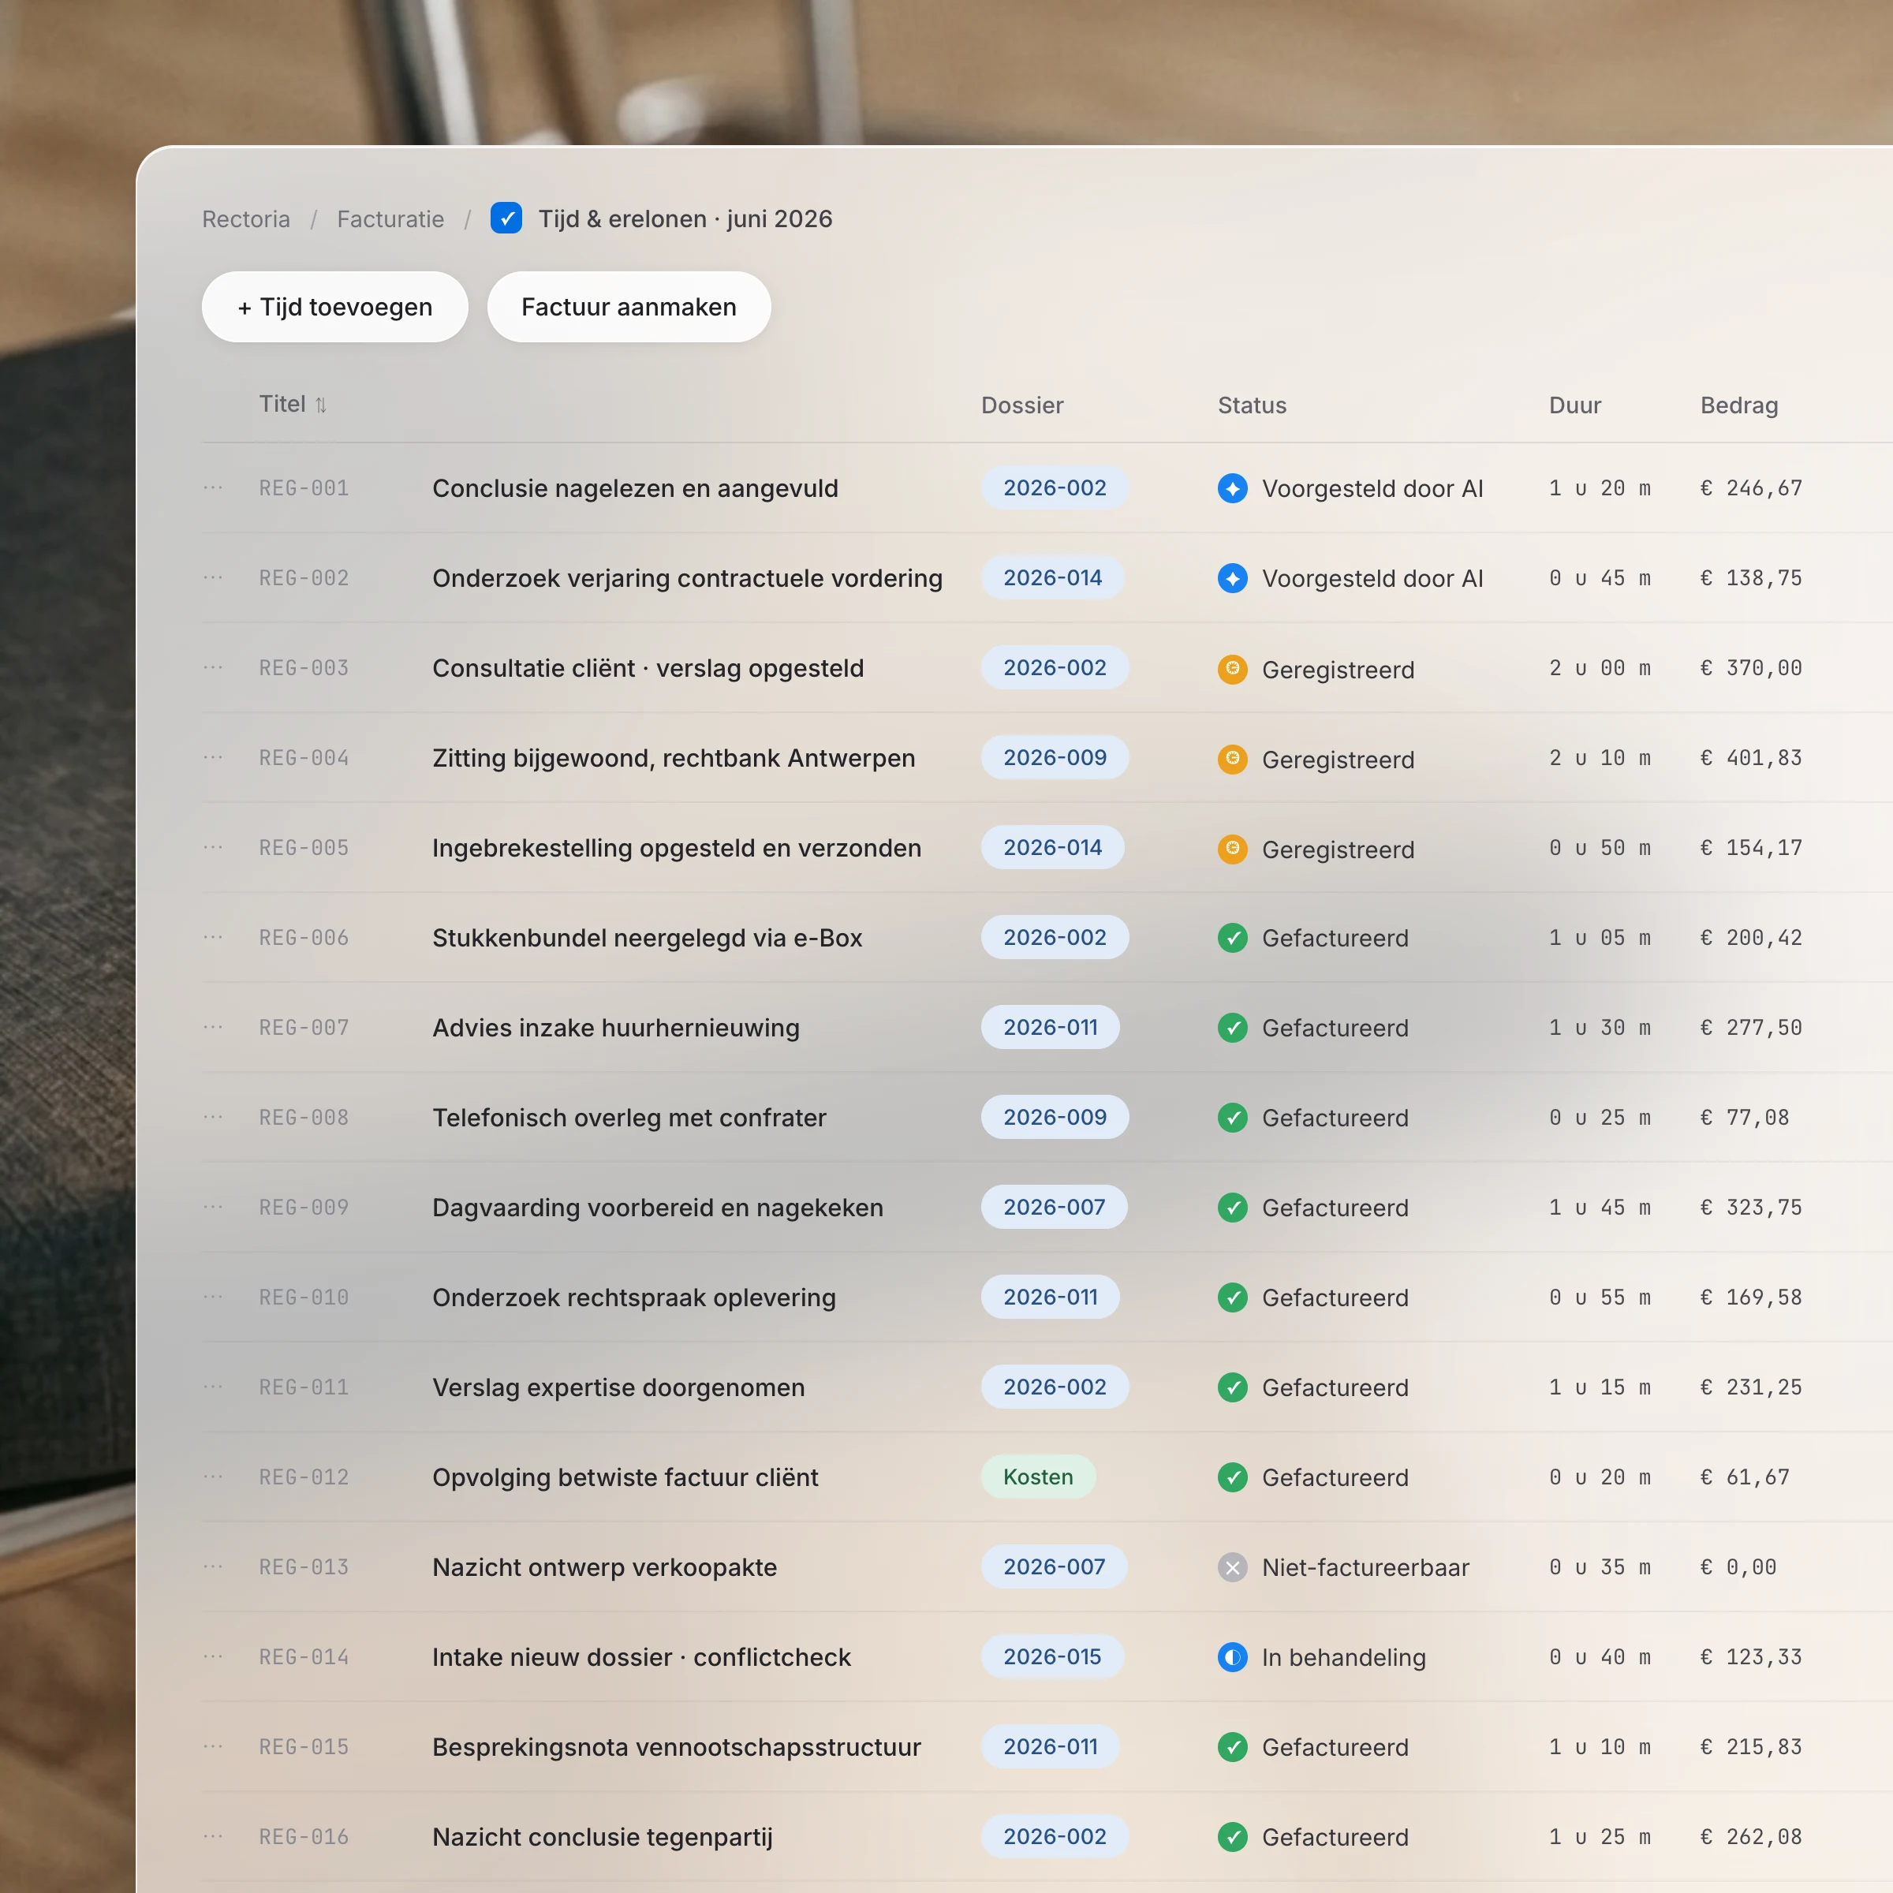The height and width of the screenshot is (1893, 1893).
Task: Open dossier tag 2026-015 in the REG-014 row
Action: tap(1052, 1657)
